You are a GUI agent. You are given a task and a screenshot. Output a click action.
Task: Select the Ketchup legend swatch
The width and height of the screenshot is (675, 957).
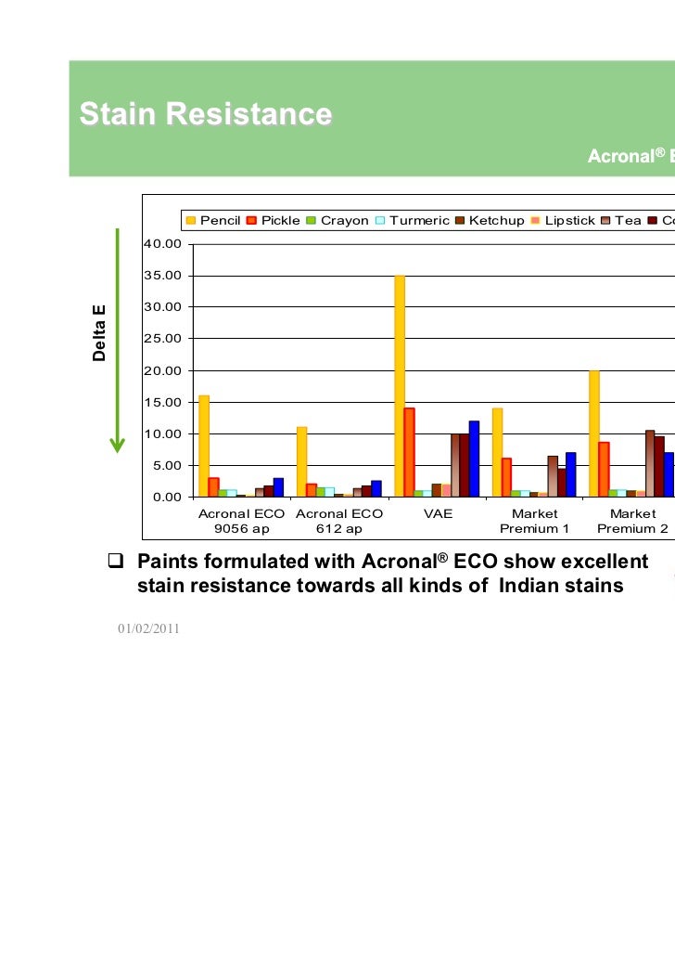460,220
